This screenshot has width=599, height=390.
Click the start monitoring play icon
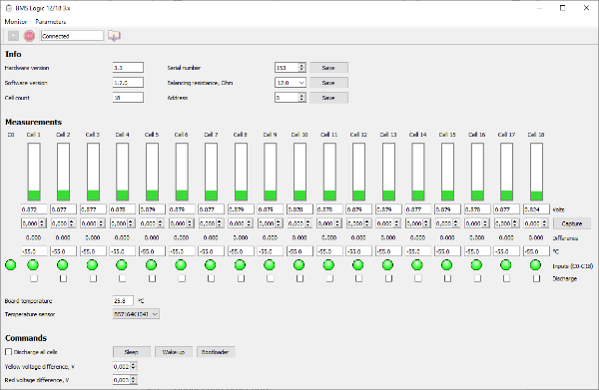(x=13, y=36)
